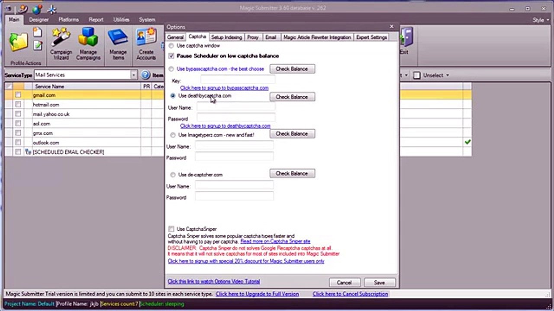Click the Cancel button
Screen dimensions: 554x311
point(344,282)
